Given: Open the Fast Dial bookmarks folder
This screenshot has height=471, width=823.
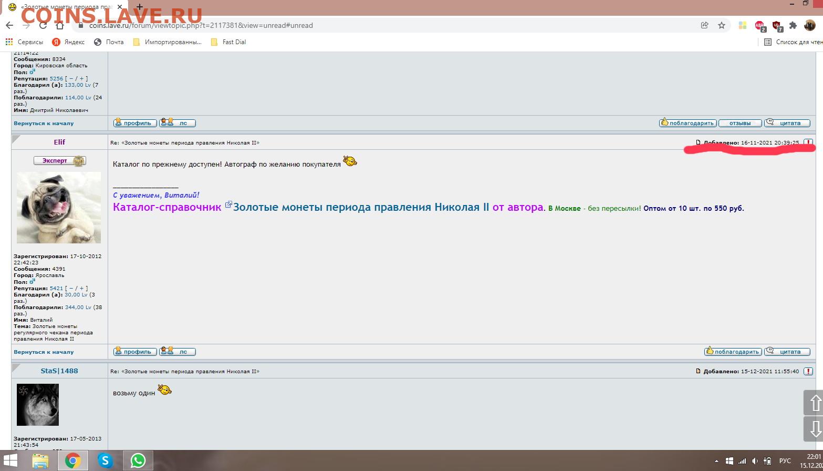Looking at the screenshot, I should coord(228,42).
